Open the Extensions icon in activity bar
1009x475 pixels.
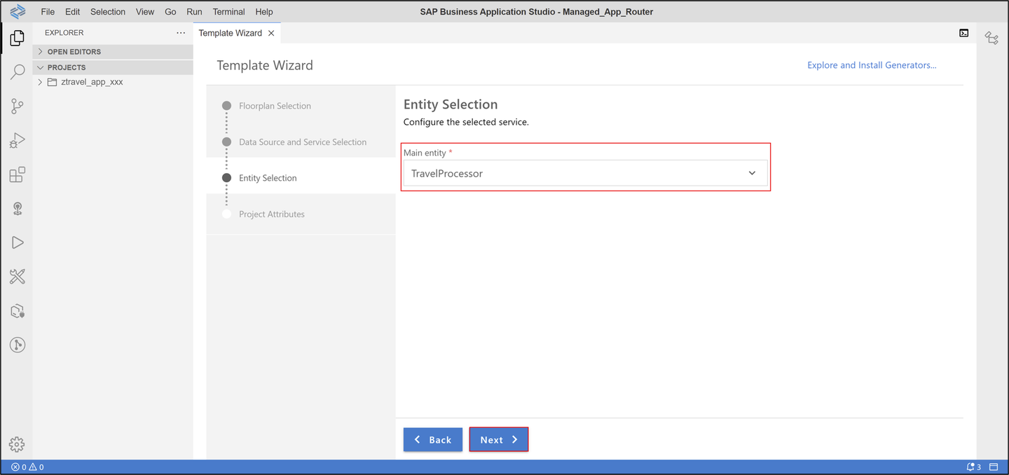[x=18, y=174]
